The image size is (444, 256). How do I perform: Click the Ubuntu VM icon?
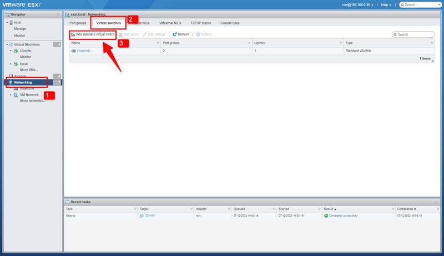click(x=16, y=51)
